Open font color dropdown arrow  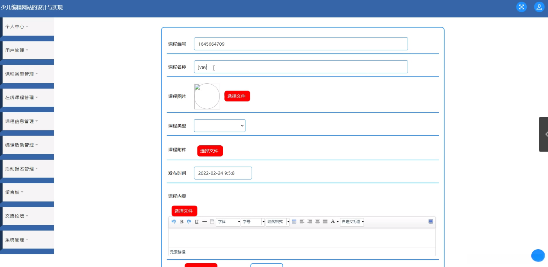[338, 222]
